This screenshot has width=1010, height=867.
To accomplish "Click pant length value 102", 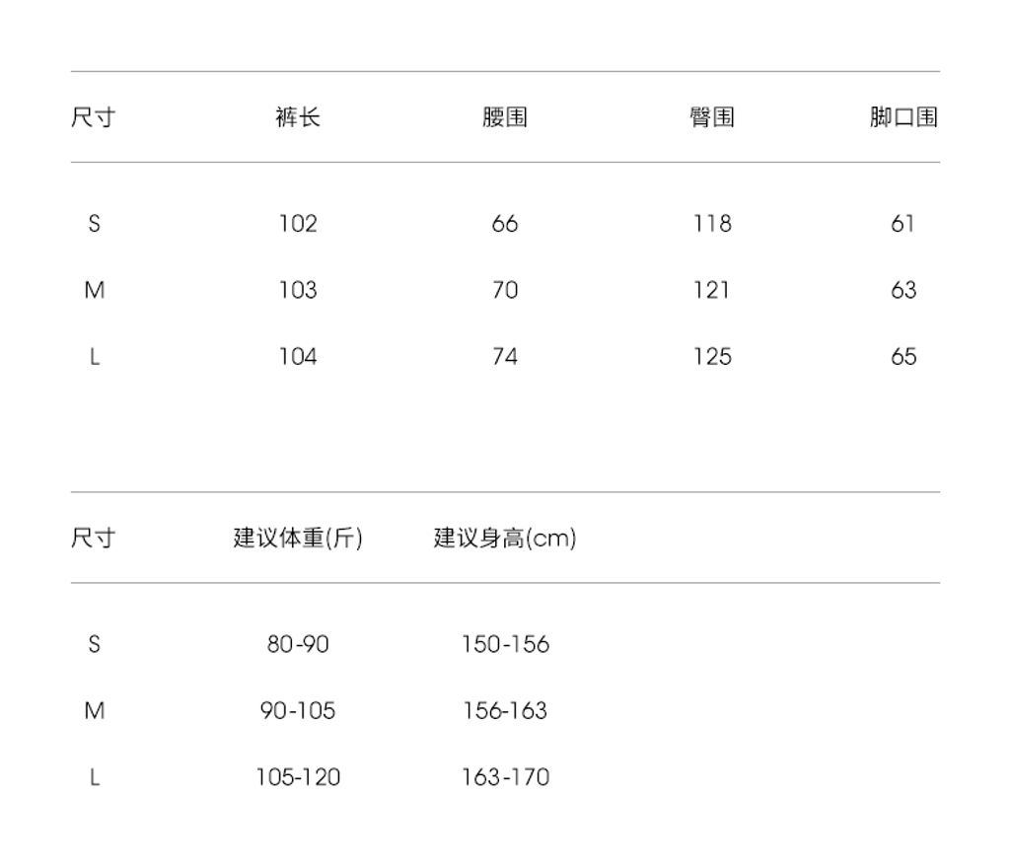I will click(x=298, y=224).
